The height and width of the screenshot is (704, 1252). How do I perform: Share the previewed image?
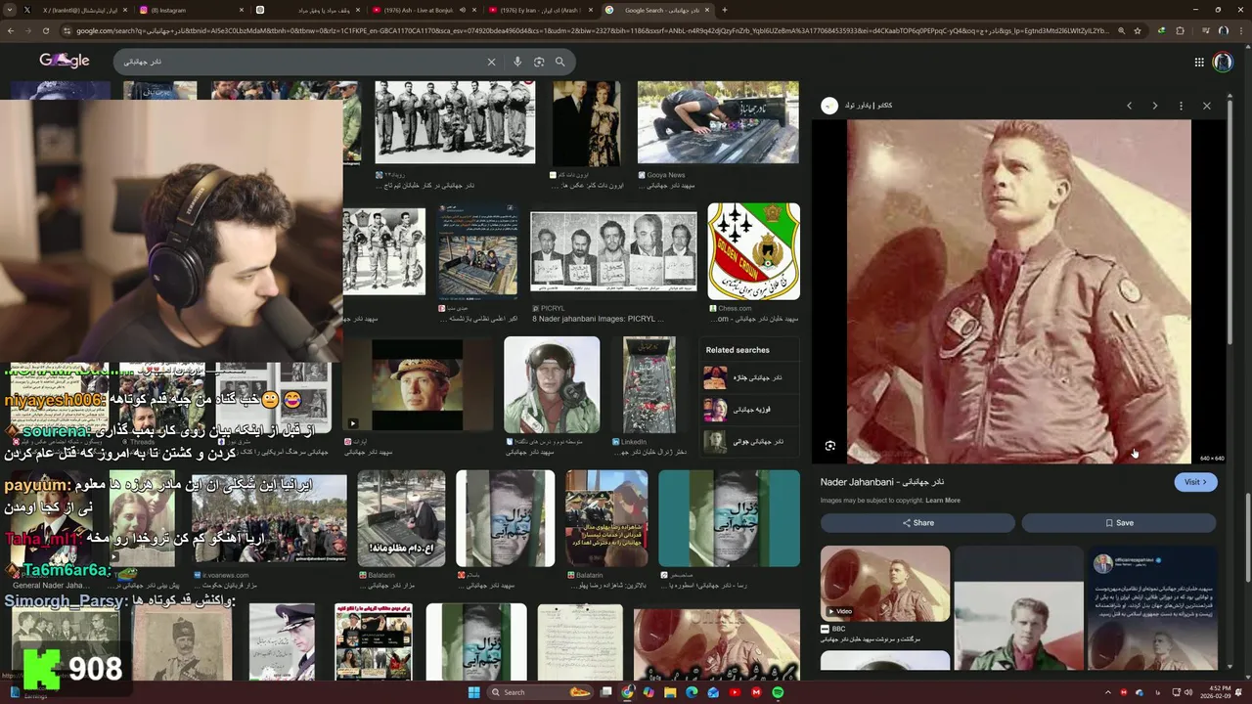pos(917,523)
